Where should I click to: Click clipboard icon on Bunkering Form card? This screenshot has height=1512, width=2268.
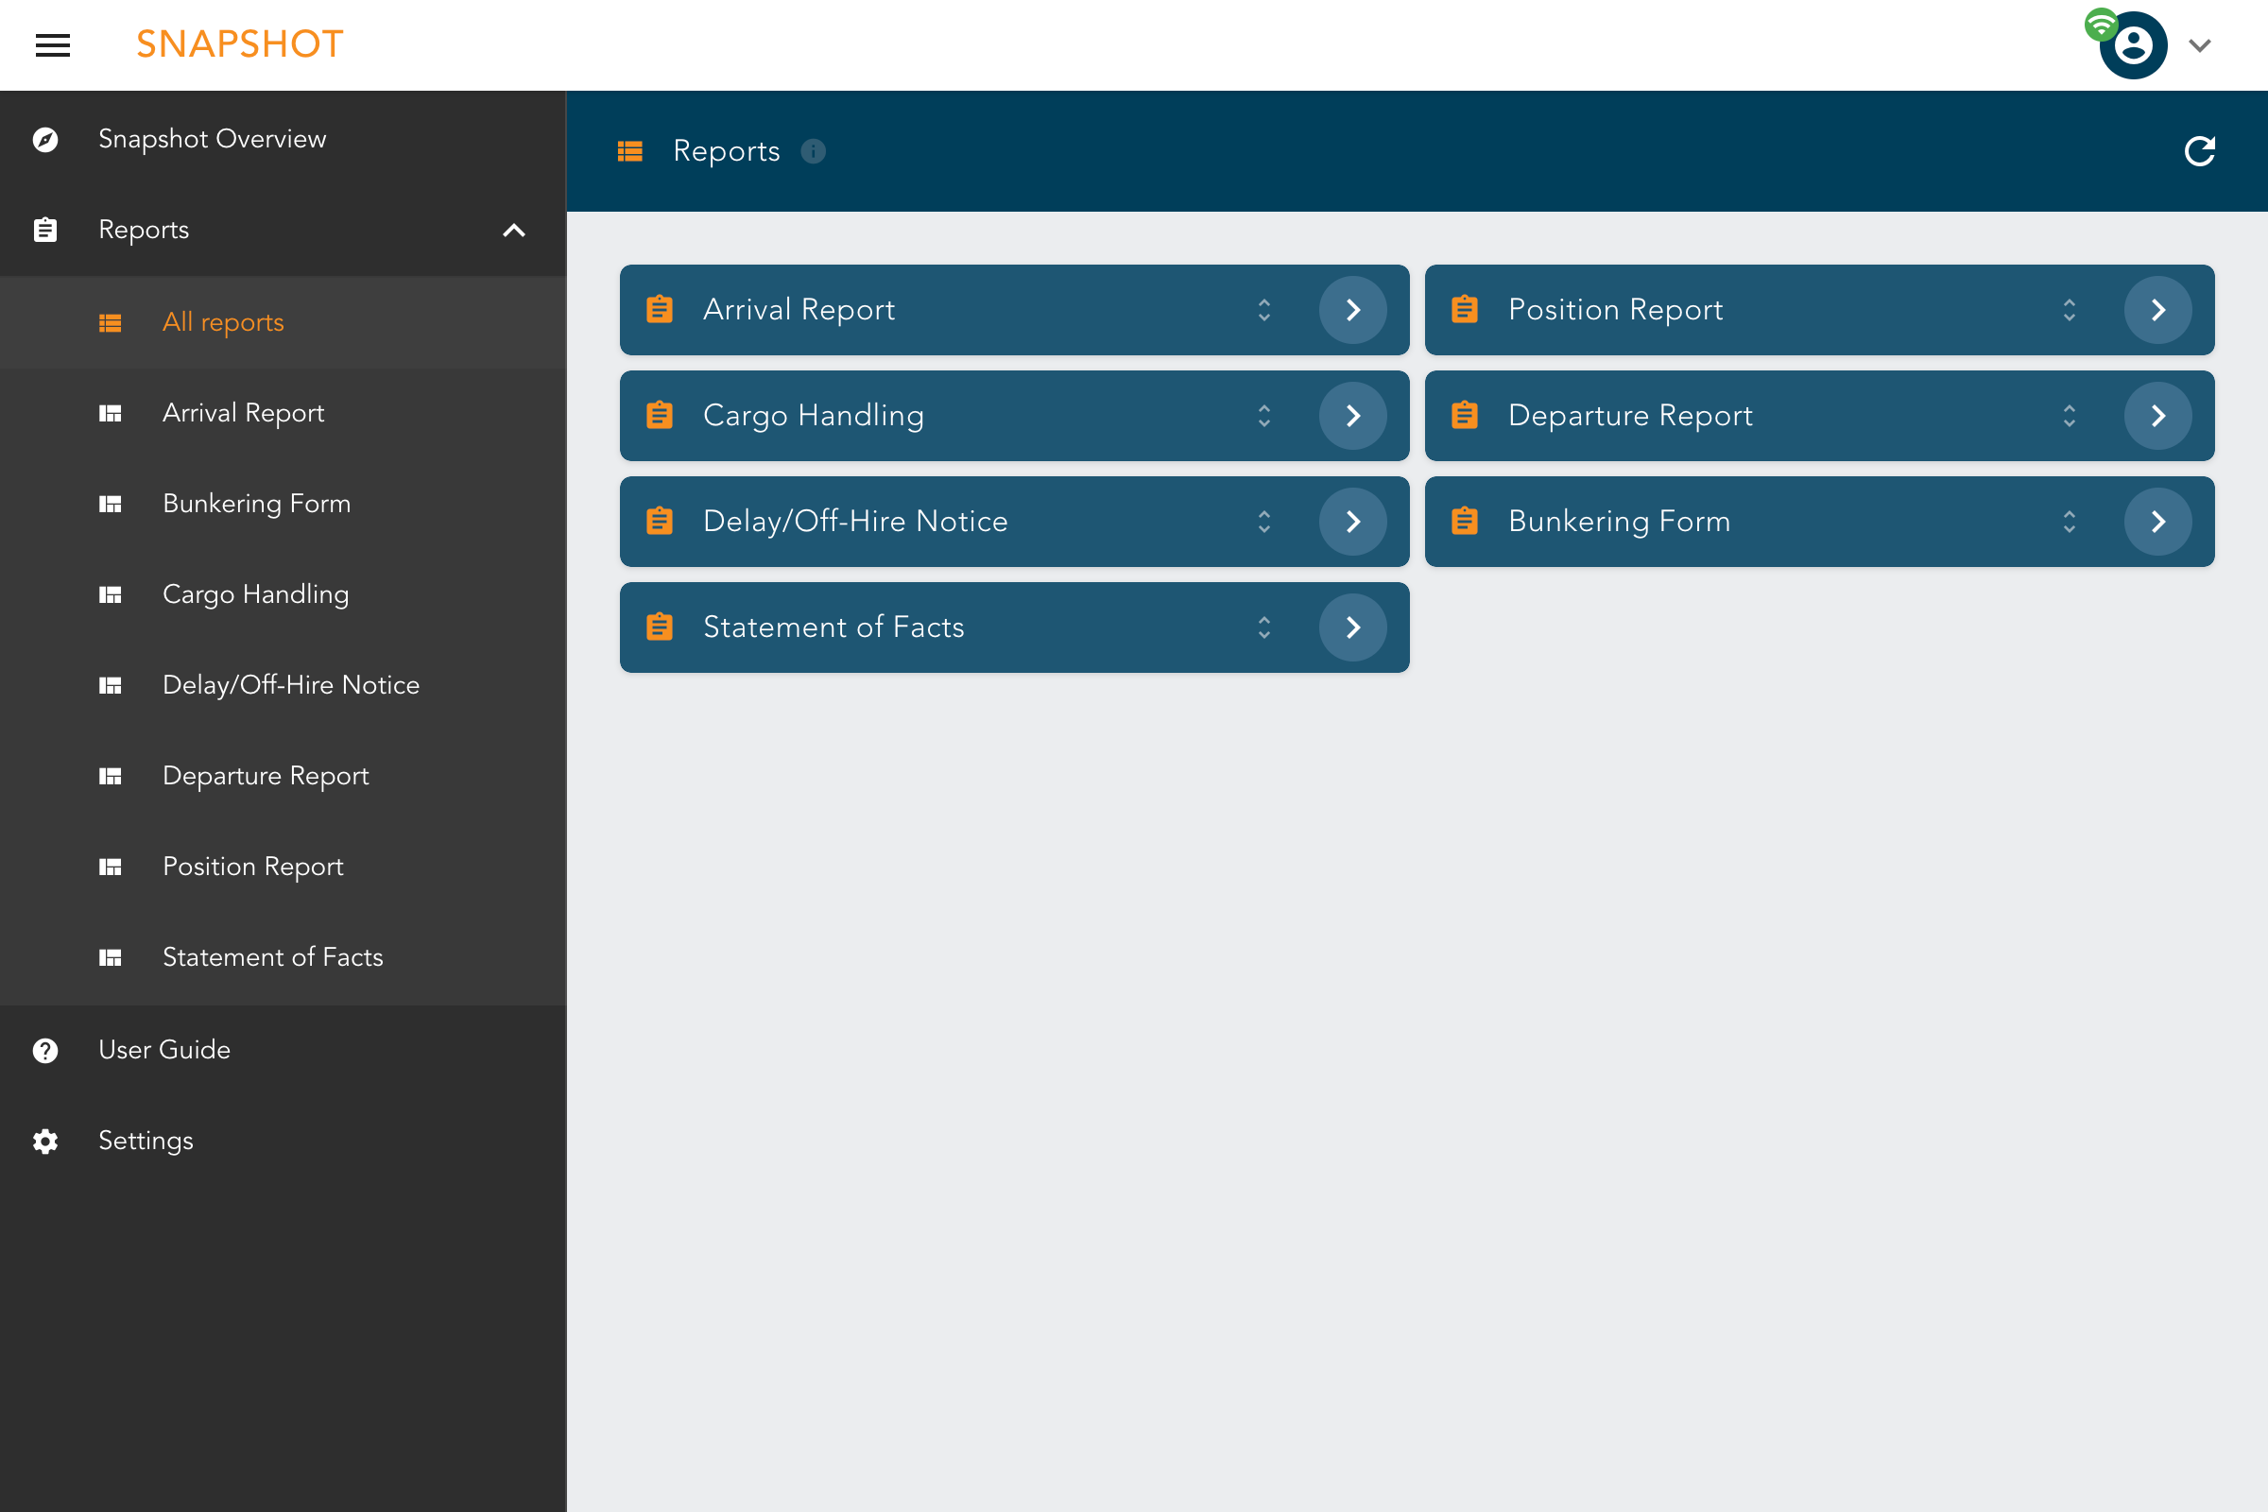click(1465, 522)
